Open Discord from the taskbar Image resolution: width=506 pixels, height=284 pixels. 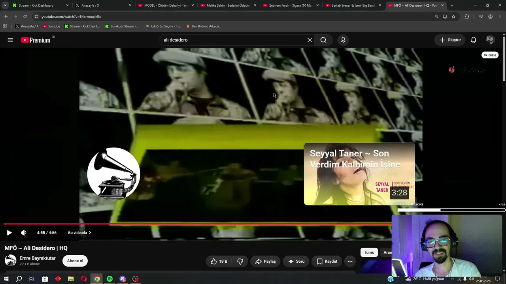tap(123, 279)
